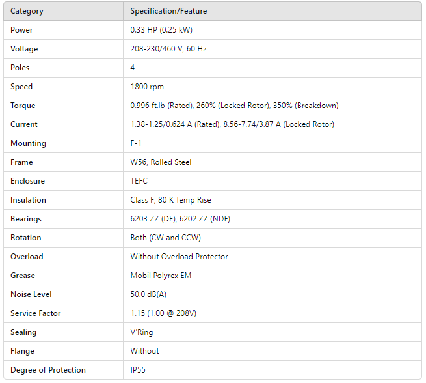Click the 0.33 HP (0.25 kW) value

[161, 30]
